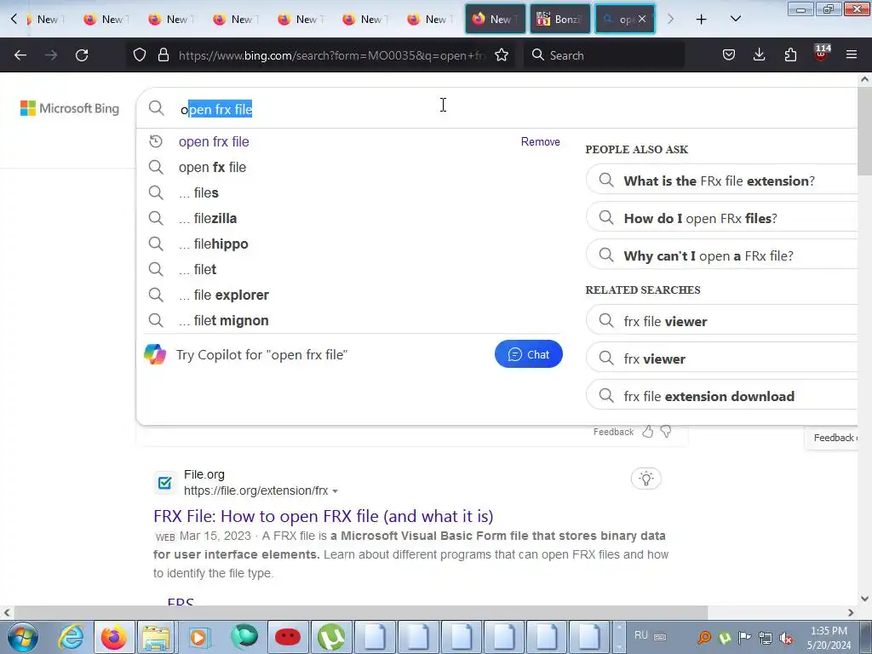
Task: Open a new tab with plus
Action: tap(702, 20)
